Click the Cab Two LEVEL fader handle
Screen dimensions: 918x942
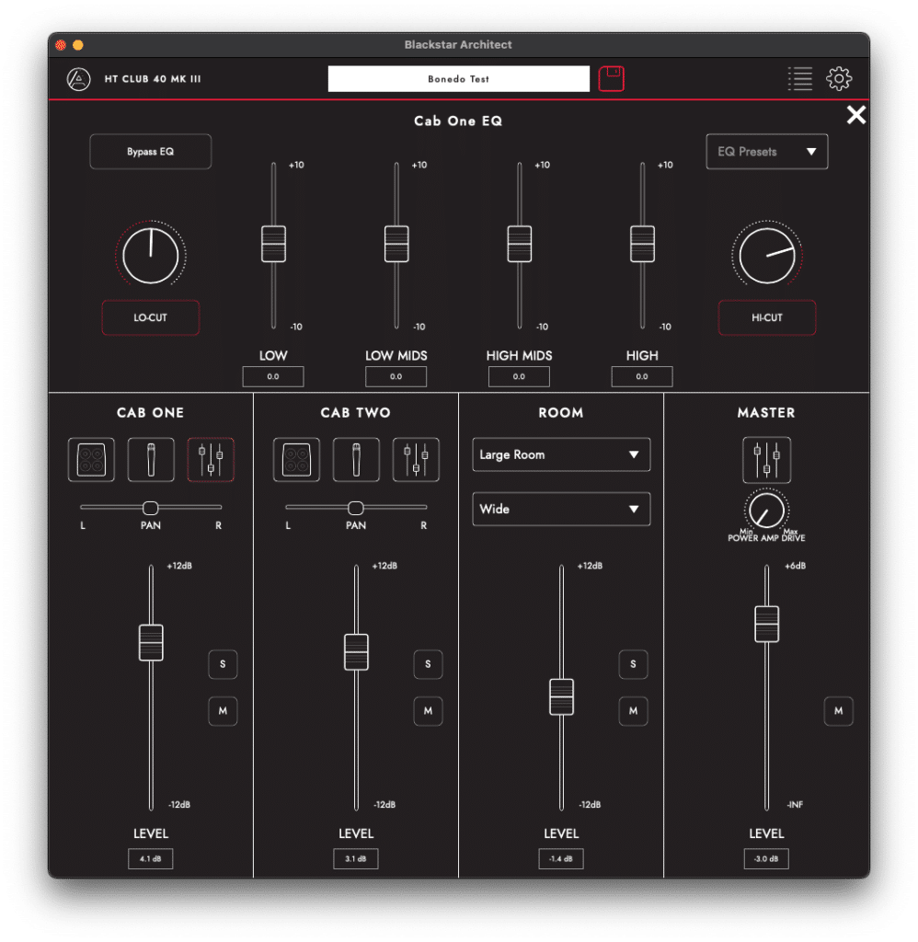[x=356, y=652]
